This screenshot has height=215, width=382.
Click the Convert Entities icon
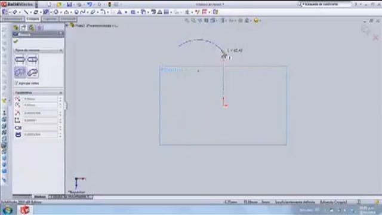click(143, 12)
